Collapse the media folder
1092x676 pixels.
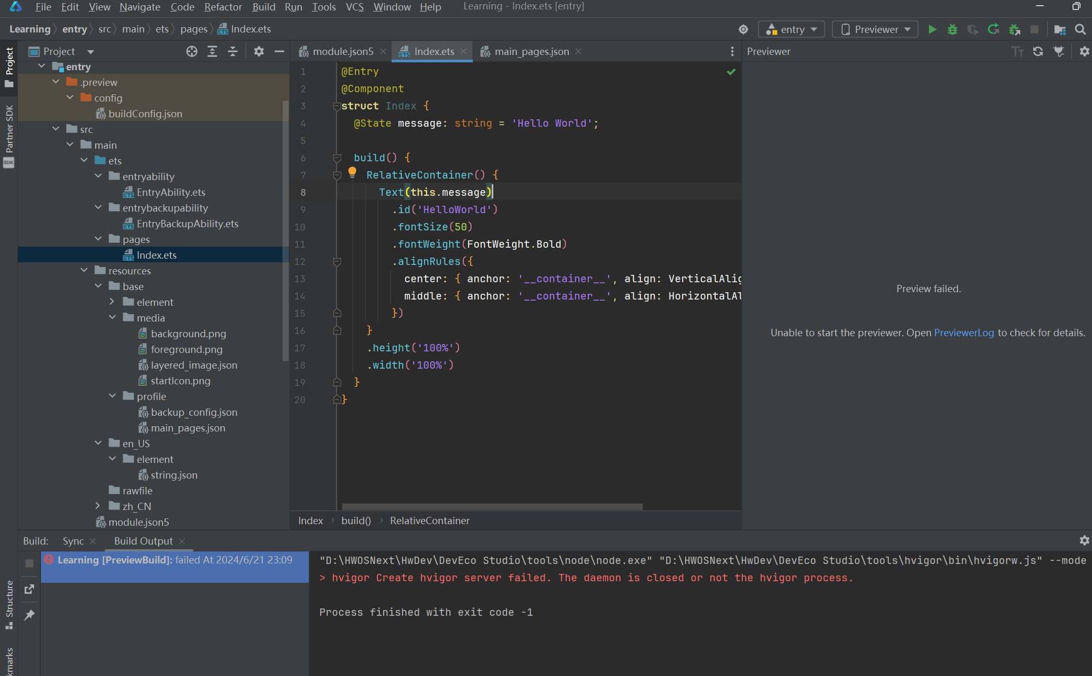pyautogui.click(x=112, y=318)
